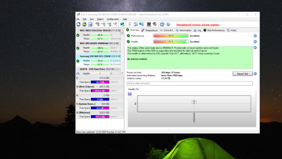This screenshot has height=159, width=282.
Task: Click the comment input field
Action: [x=189, y=83]
